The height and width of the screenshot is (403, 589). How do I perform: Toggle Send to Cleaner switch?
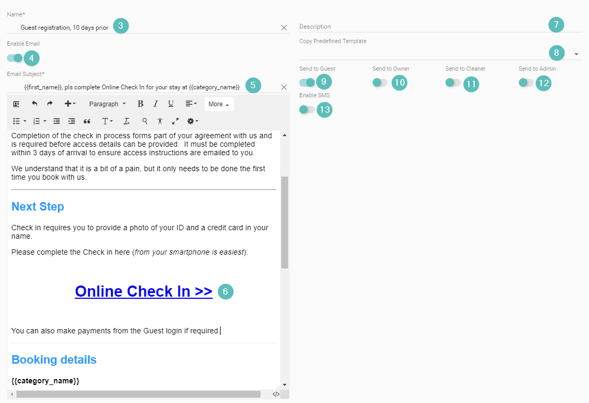point(453,82)
